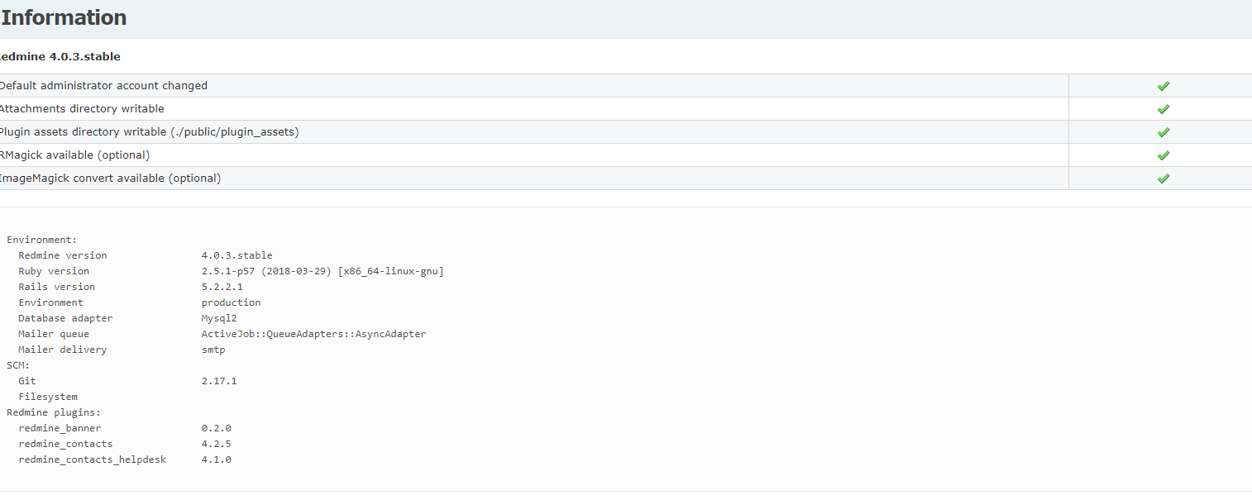Click the Rails version value 5.2.2.1

coord(222,287)
